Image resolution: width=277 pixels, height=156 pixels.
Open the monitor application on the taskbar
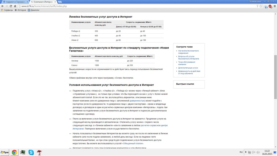(x=23, y=152)
